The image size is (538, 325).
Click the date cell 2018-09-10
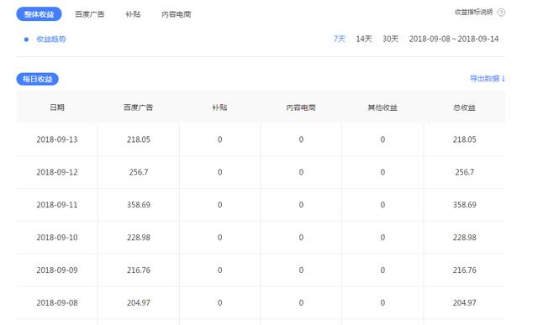57,237
